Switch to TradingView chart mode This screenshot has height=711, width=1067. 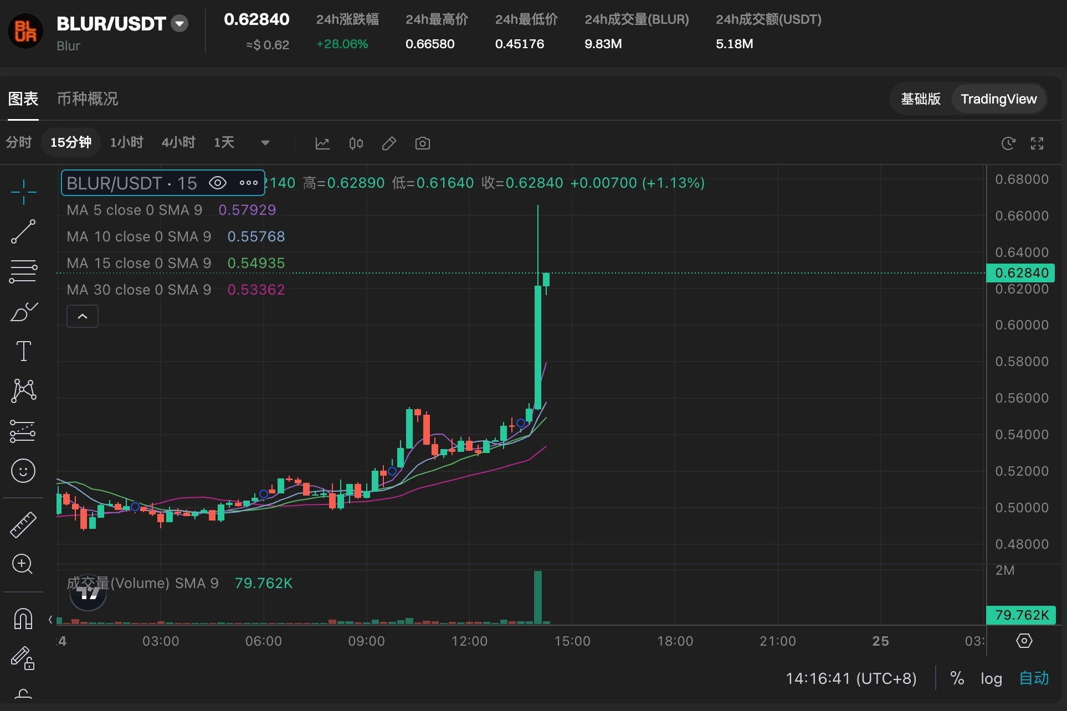point(998,99)
